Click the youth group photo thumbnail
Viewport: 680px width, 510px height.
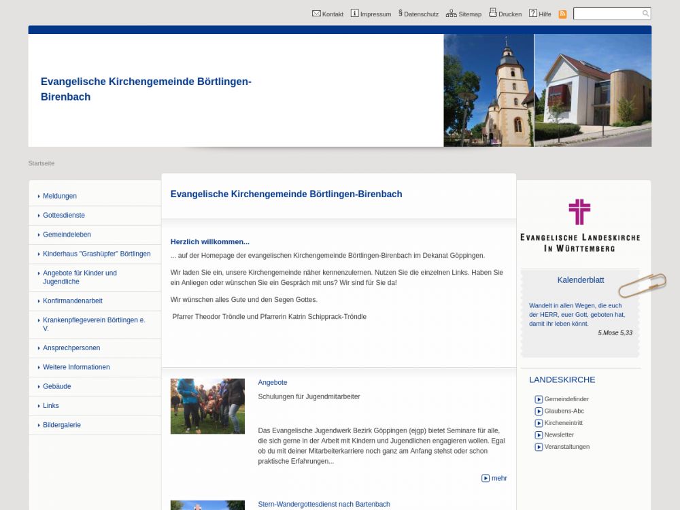point(207,406)
